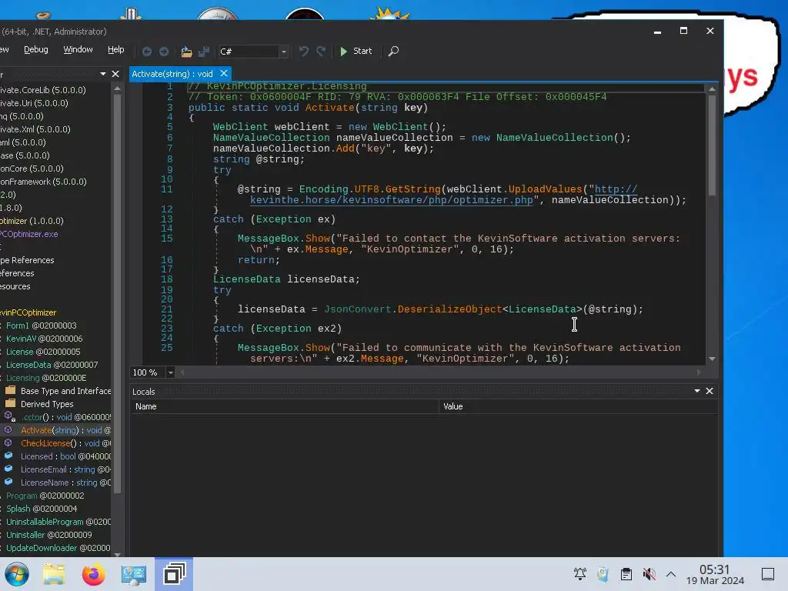This screenshot has width=788, height=591.
Task: Select the CheckLicense() : void method
Action: pos(65,443)
